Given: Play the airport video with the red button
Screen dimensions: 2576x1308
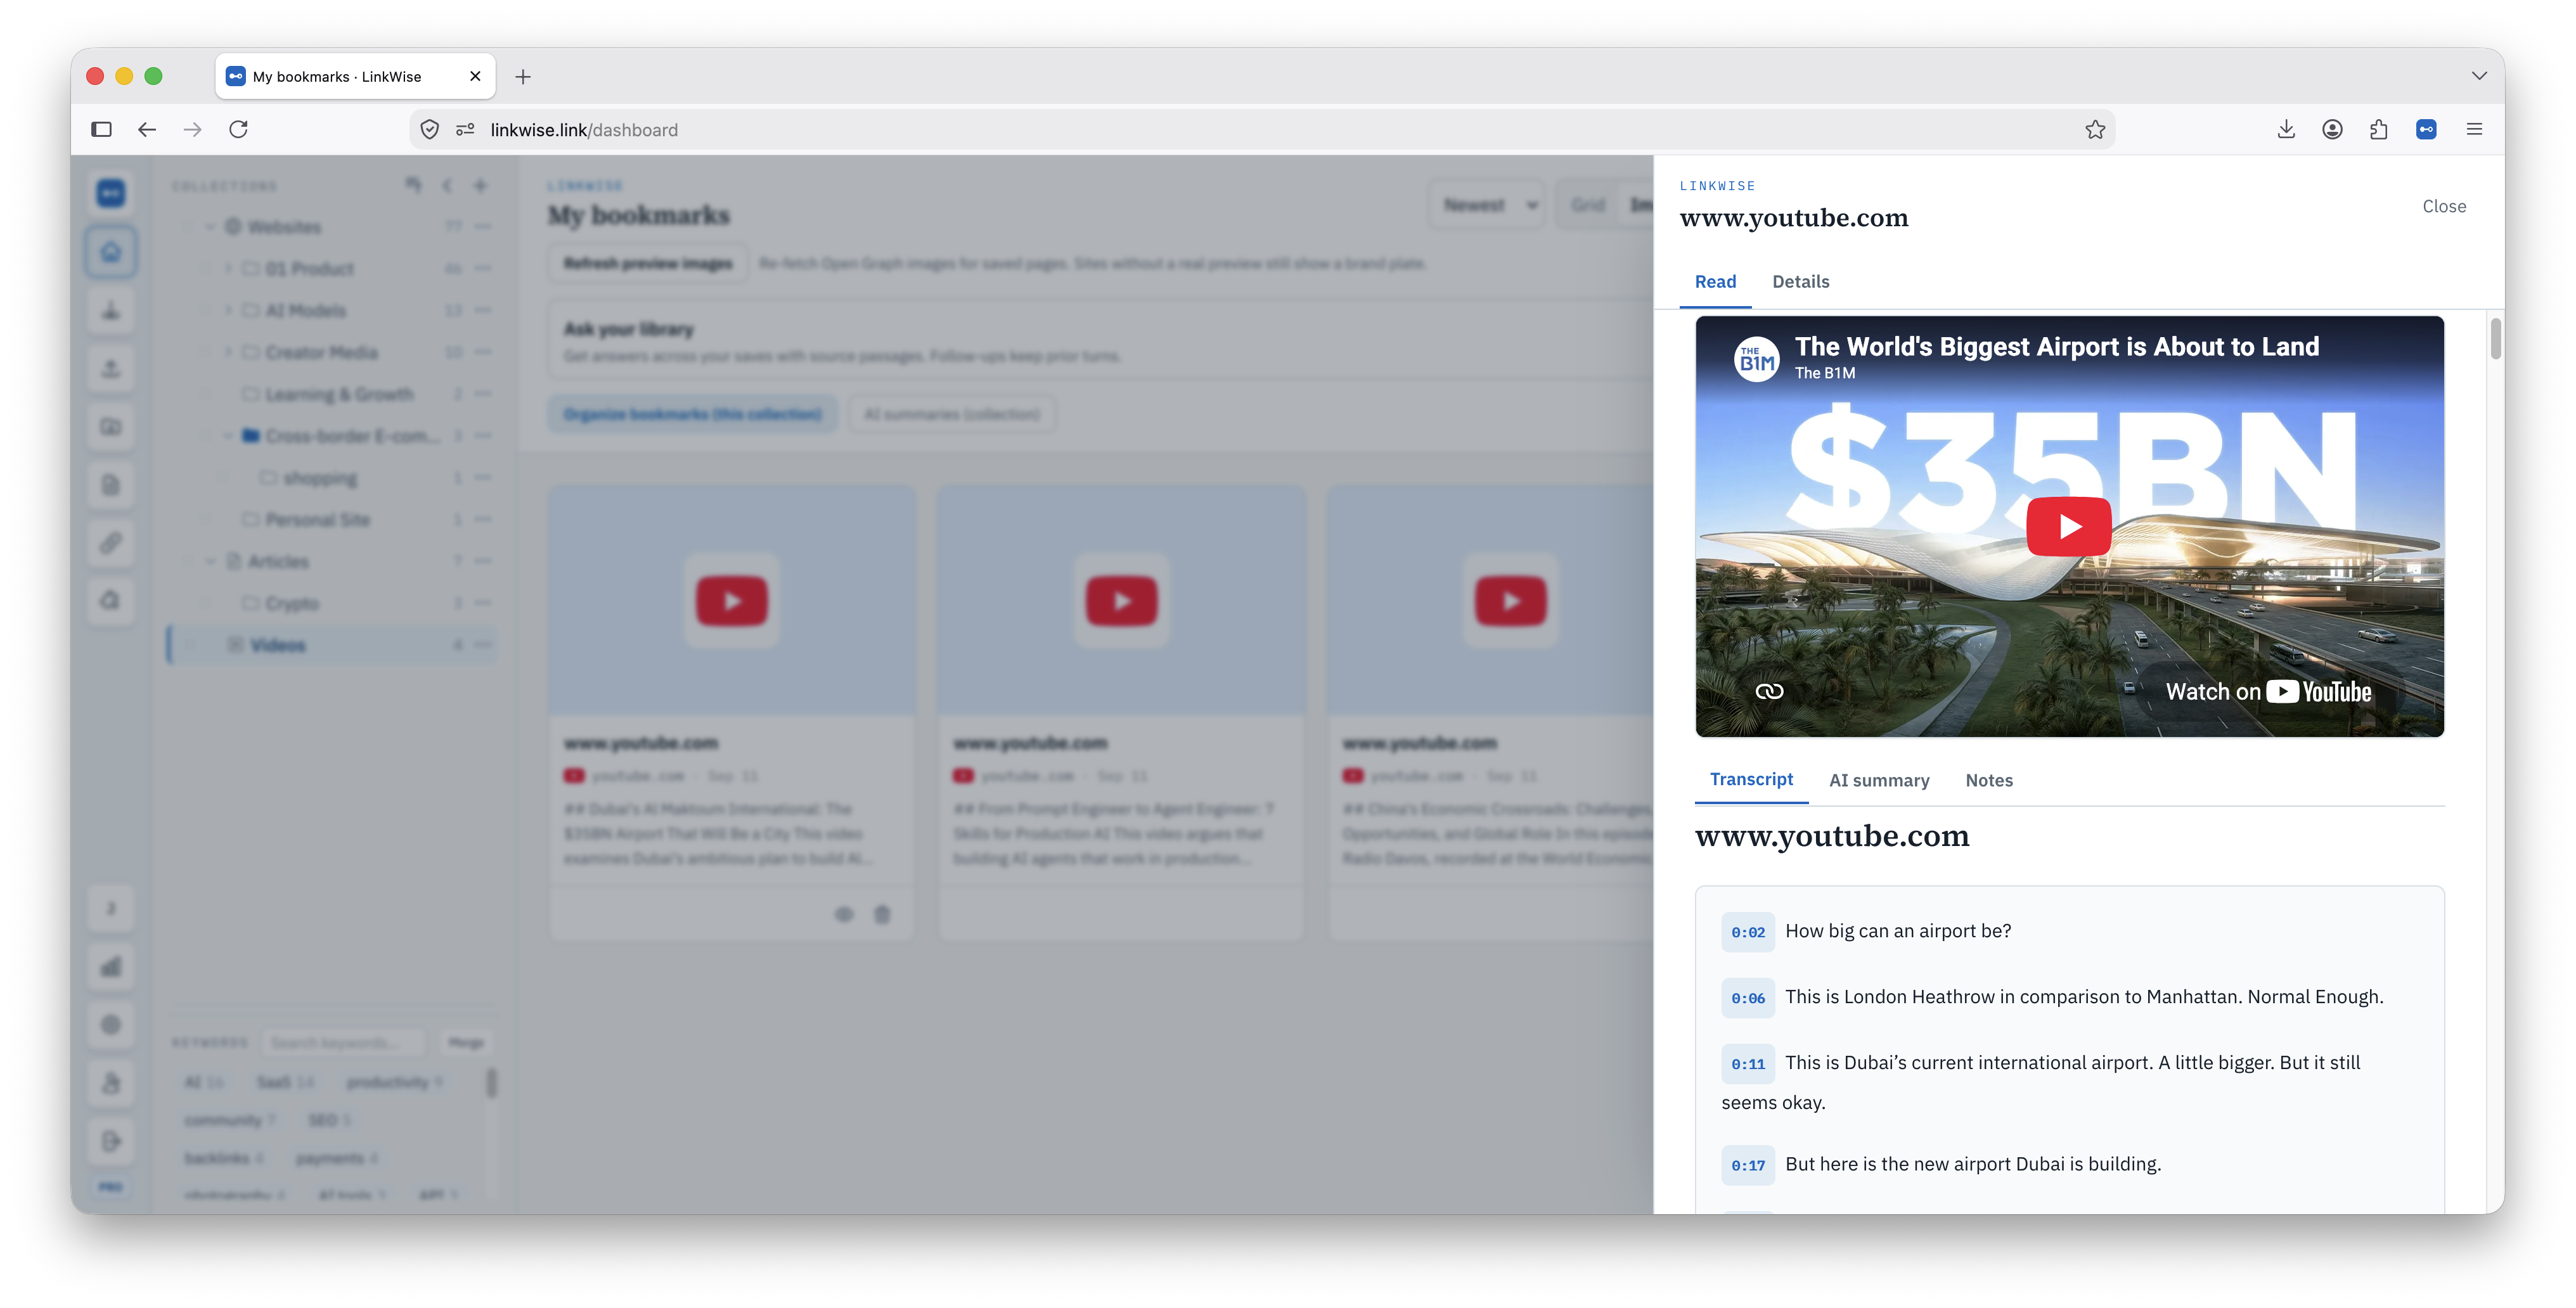Looking at the screenshot, I should (x=2068, y=526).
